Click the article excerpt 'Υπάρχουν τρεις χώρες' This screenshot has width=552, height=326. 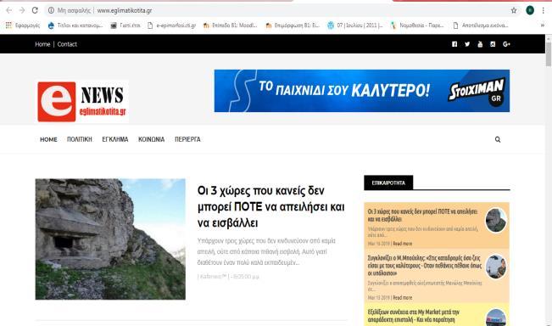coord(266,251)
